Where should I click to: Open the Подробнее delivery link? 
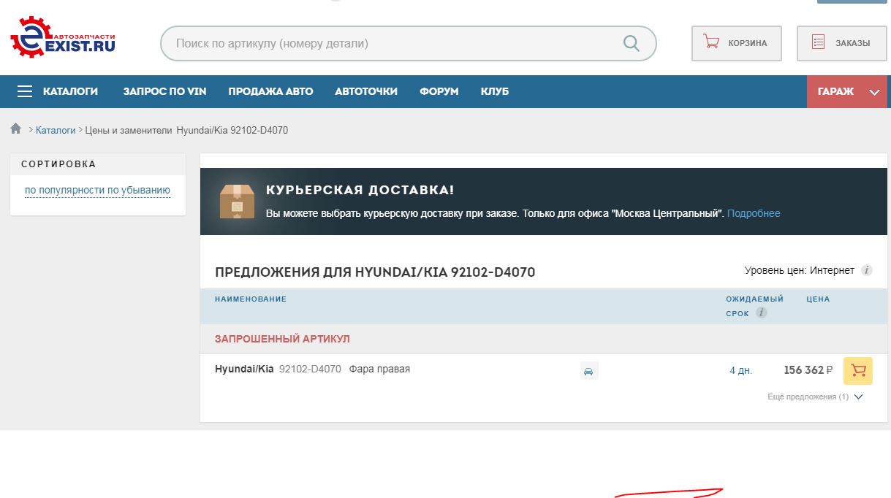(x=754, y=213)
